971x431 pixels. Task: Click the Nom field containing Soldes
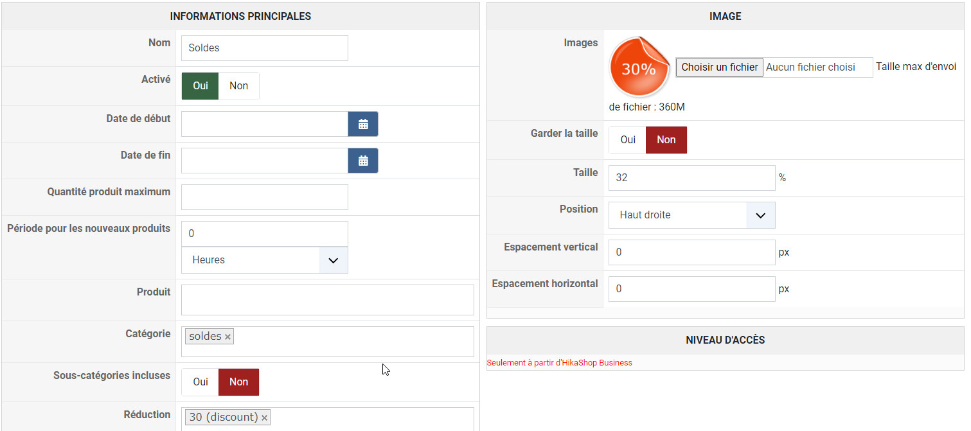pos(265,48)
